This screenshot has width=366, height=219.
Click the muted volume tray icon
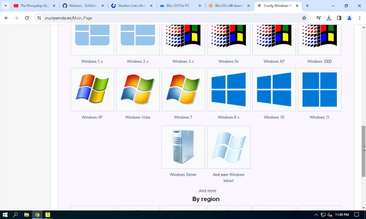tap(330, 215)
